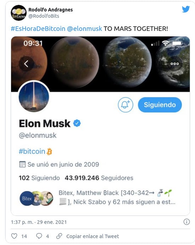Tap the back arrow on profile banner
The image size is (195, 245).
coord(26,64)
